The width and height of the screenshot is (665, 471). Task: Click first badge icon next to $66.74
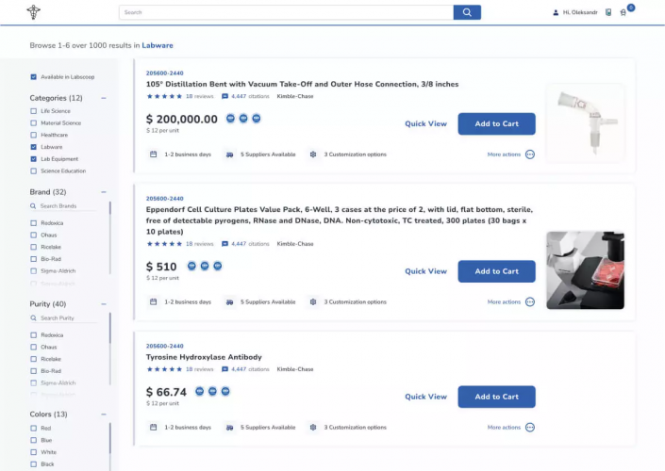[x=199, y=391]
